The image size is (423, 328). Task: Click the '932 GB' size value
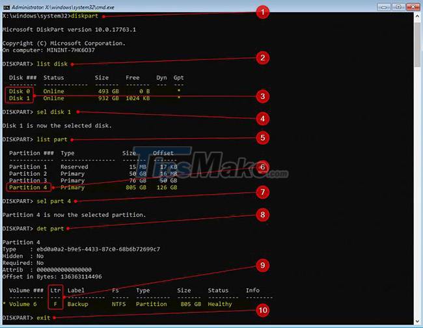pos(109,98)
